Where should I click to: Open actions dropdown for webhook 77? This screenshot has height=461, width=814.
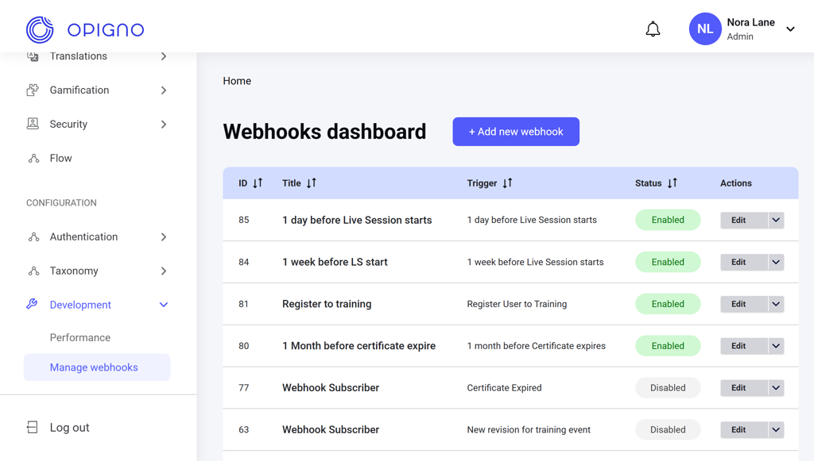coord(776,388)
